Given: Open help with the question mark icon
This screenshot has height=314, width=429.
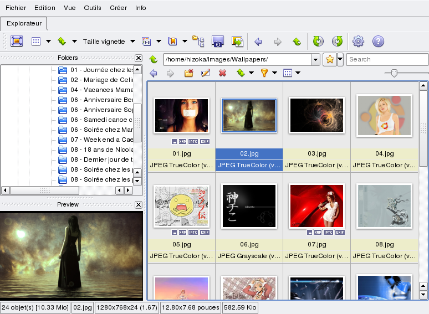Looking at the screenshot, I should (378, 42).
